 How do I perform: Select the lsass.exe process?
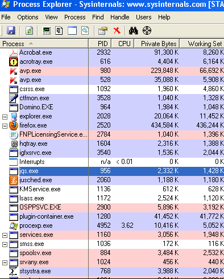(32, 198)
